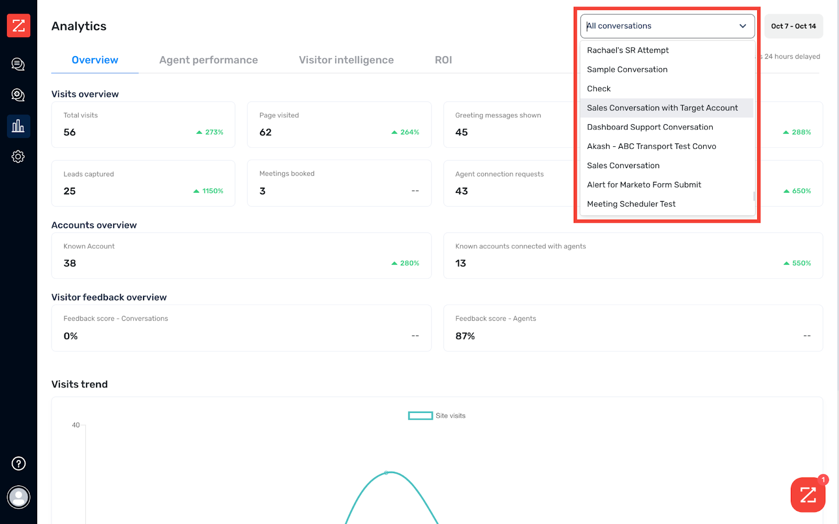Select Akash - ABC Transport Test Convo
This screenshot has width=839, height=524.
pyautogui.click(x=667, y=147)
